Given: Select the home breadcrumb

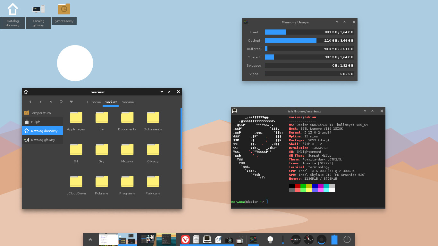Looking at the screenshot, I should click(x=96, y=102).
